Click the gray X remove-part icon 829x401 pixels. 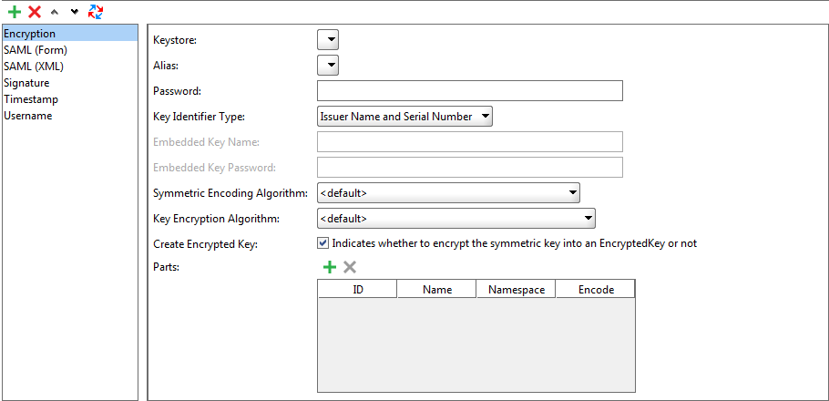(x=350, y=267)
